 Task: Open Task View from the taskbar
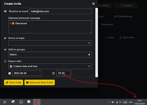tap(5, 102)
